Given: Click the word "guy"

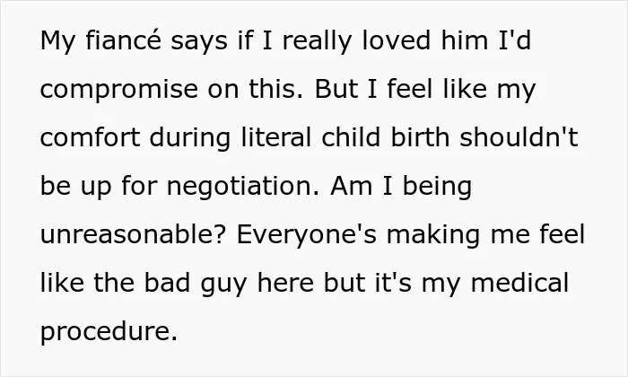Looking at the screenshot, I should [223, 283].
